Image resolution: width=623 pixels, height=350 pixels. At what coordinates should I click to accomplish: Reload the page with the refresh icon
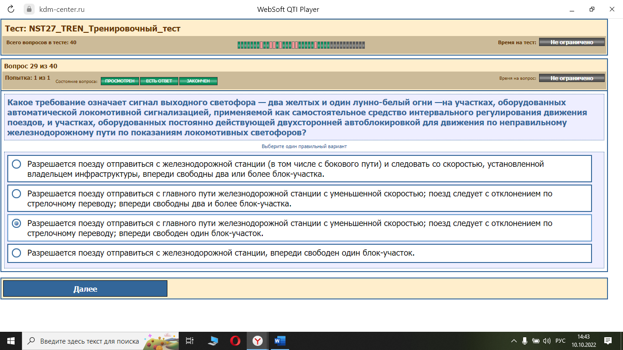coord(11,9)
